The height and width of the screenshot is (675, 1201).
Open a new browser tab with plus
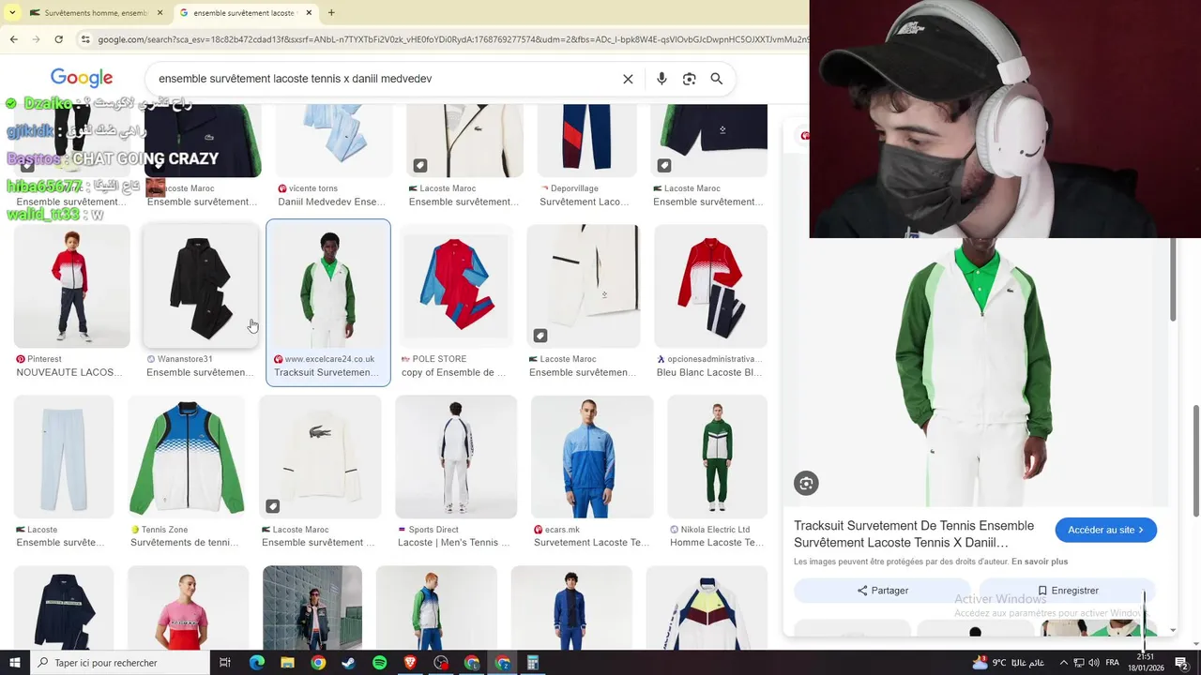tap(331, 13)
